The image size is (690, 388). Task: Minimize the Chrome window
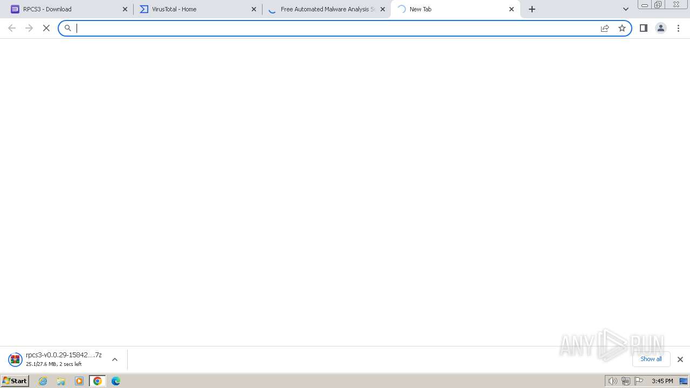click(x=644, y=5)
